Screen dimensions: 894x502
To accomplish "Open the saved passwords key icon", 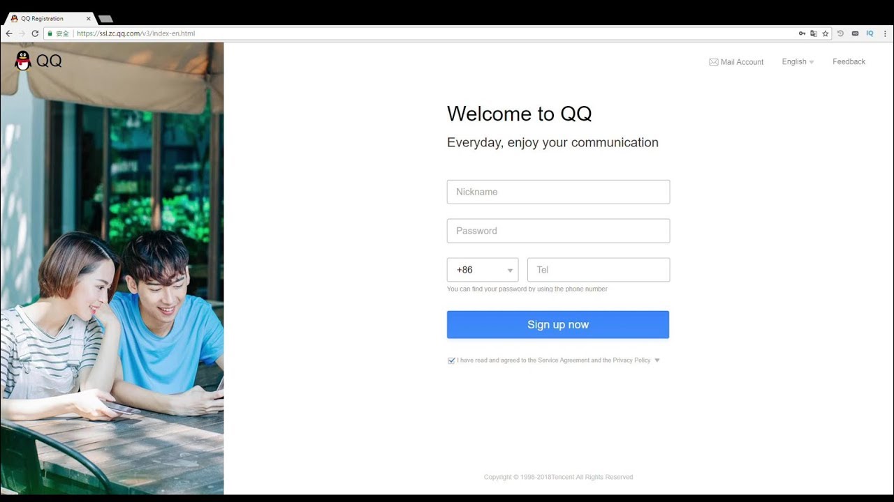I will tap(802, 33).
